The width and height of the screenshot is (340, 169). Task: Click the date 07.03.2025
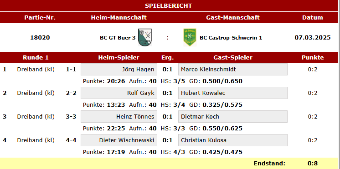point(313,38)
